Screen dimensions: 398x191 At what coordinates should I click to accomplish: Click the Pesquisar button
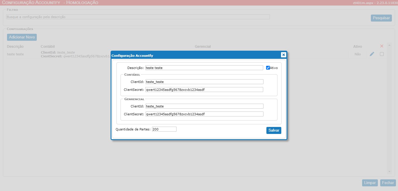(x=381, y=18)
